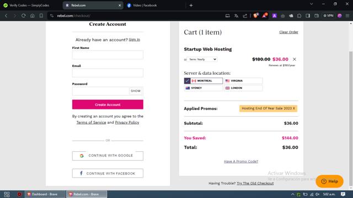Open the browser hamburger main menu
Image resolution: width=353 pixels, height=198 pixels.
tap(347, 16)
